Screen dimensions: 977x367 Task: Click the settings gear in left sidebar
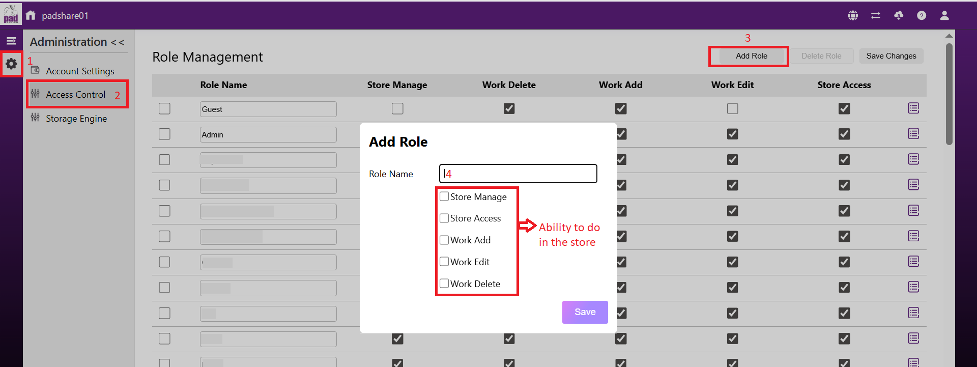(11, 64)
